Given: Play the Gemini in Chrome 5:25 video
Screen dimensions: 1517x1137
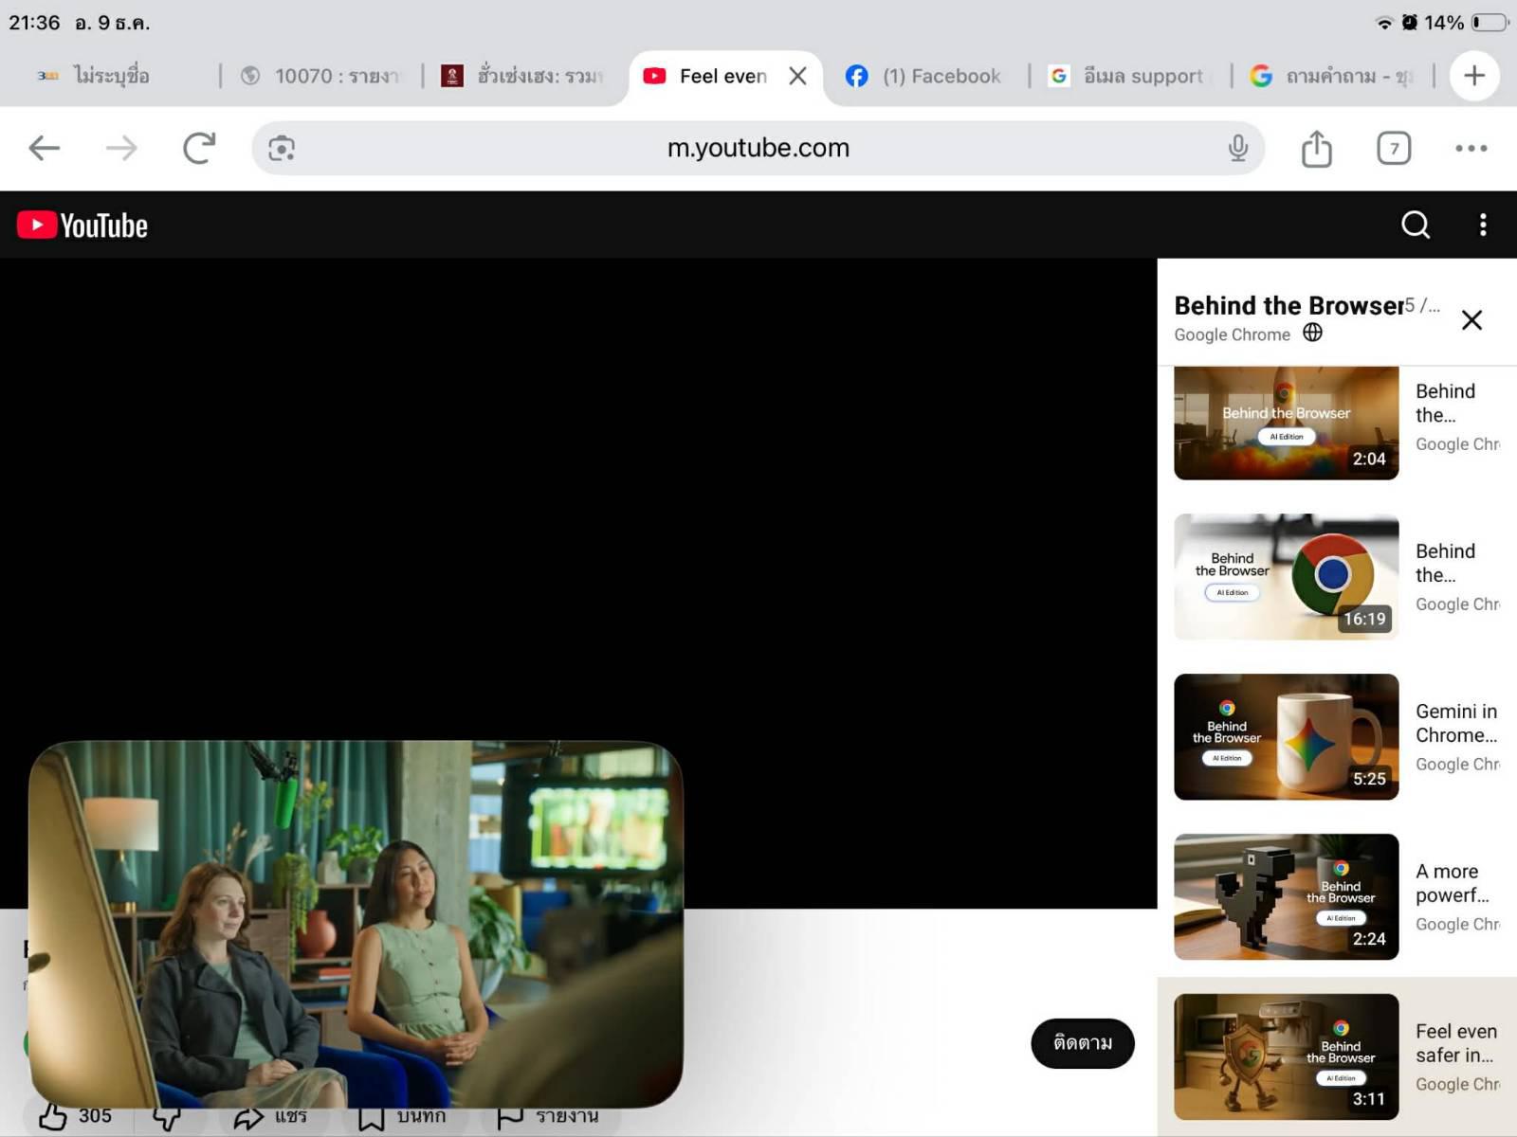Looking at the screenshot, I should pos(1286,737).
